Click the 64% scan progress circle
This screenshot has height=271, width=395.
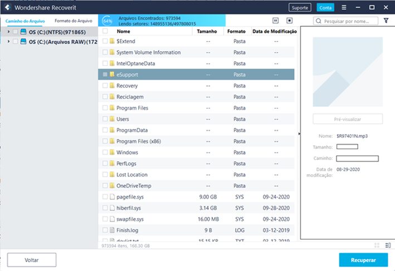click(108, 21)
